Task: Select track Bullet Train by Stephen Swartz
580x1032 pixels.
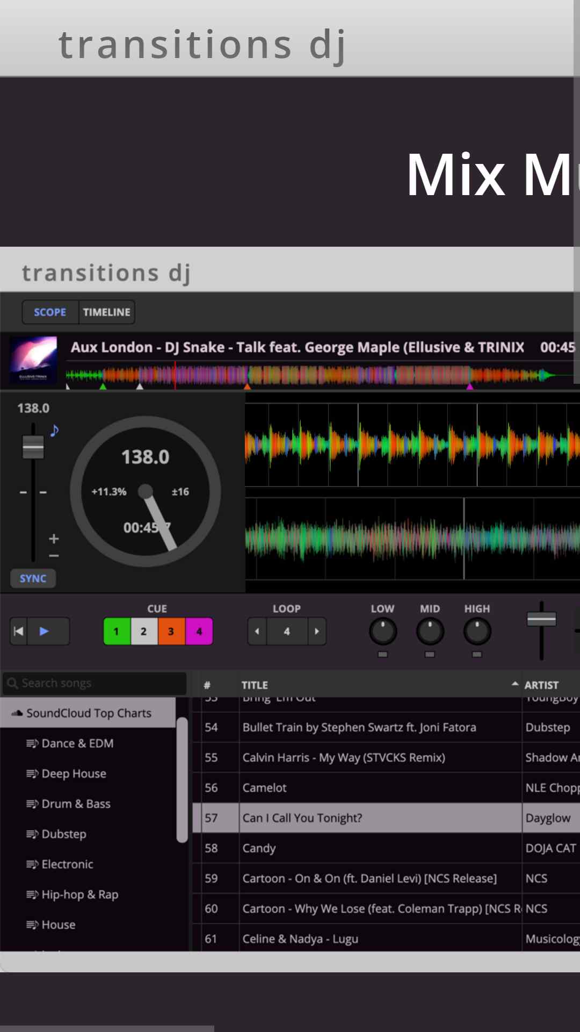Action: pyautogui.click(x=359, y=727)
